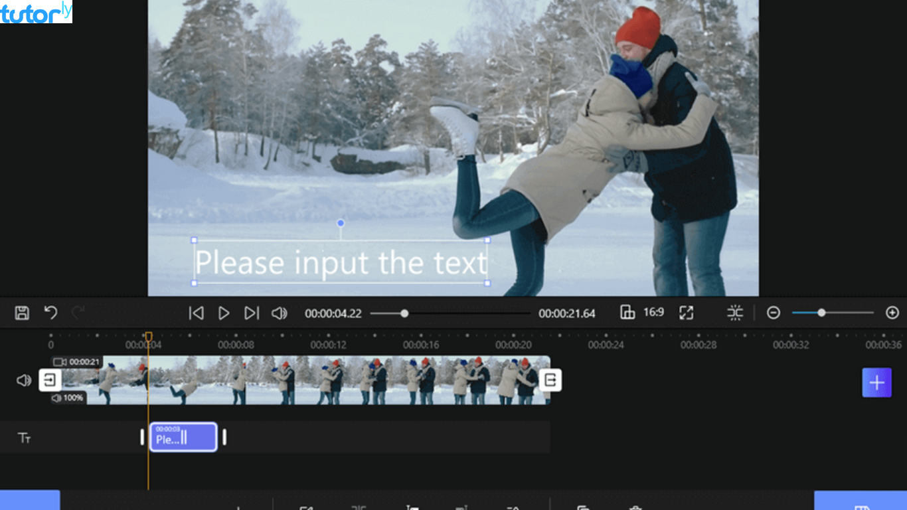Open the add track plus button

point(877,382)
